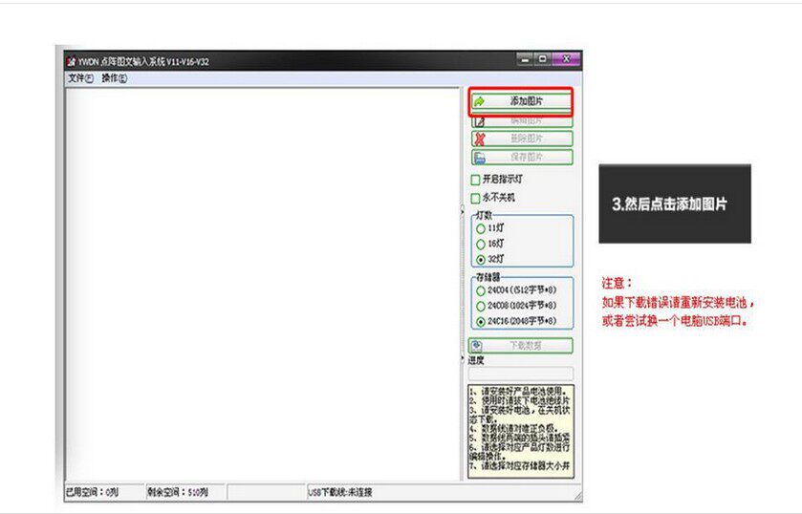
Task: Select the 32灯 radio option
Action: [x=480, y=260]
